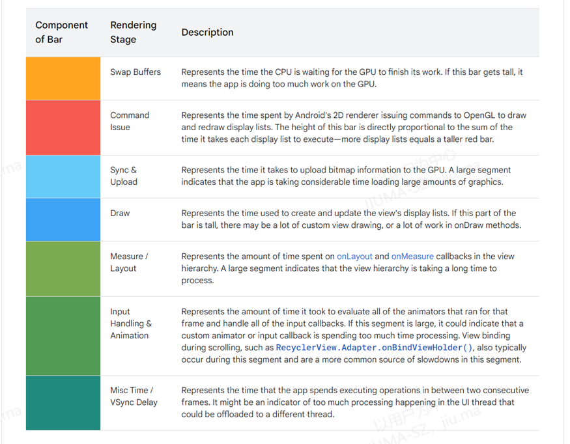Image resolution: width=570 pixels, height=444 pixels.
Task: Click the Description column header
Action: click(208, 33)
